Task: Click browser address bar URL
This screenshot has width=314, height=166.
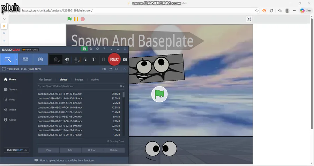Action: click(x=57, y=10)
